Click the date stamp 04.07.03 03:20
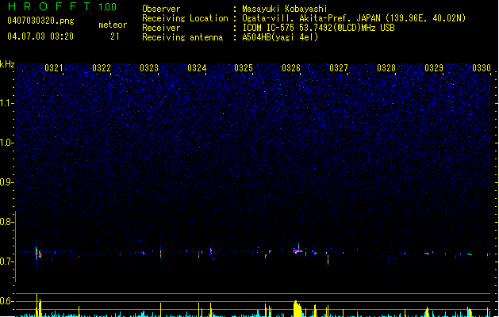This screenshot has width=499, height=317. (40, 36)
